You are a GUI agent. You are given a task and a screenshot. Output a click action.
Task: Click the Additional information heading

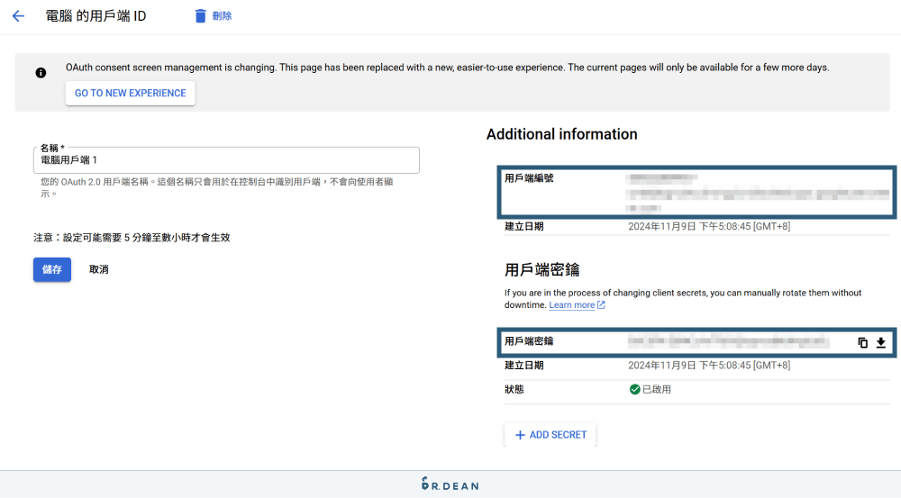tap(562, 134)
